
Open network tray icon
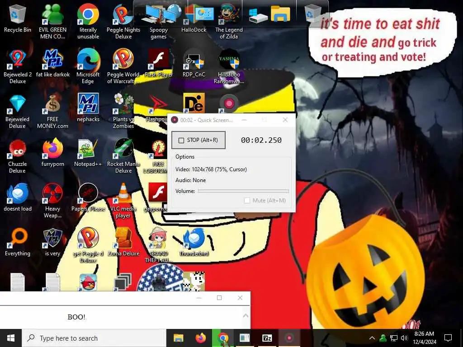click(x=394, y=338)
